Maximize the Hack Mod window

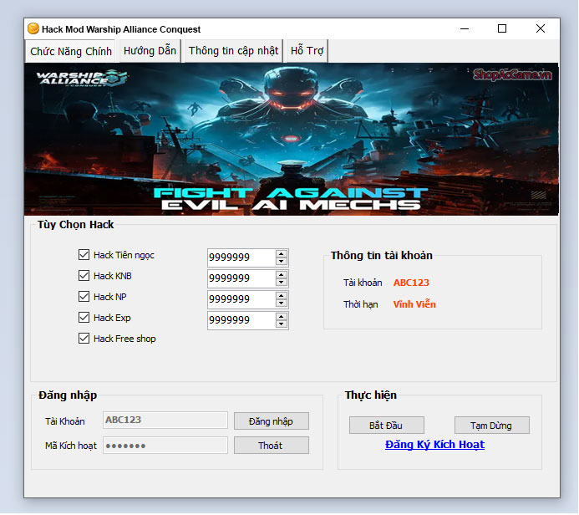point(502,28)
